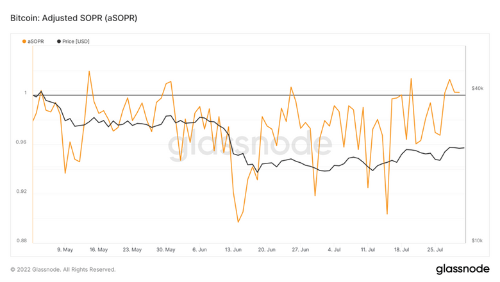Toggle the Price [USD] legend black dot
500x282 pixels.
tap(59, 42)
